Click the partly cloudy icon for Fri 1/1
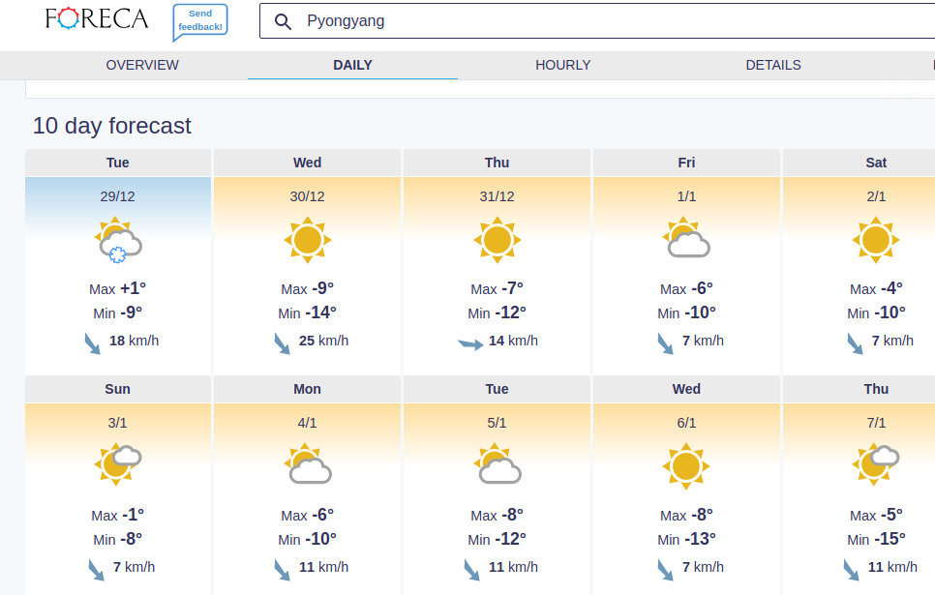 (x=686, y=238)
